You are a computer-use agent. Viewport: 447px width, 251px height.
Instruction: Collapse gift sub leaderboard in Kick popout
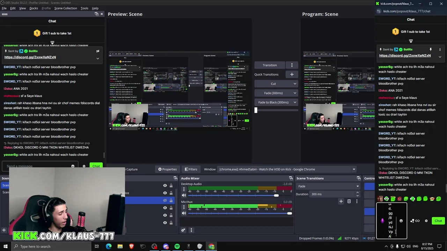411,41
